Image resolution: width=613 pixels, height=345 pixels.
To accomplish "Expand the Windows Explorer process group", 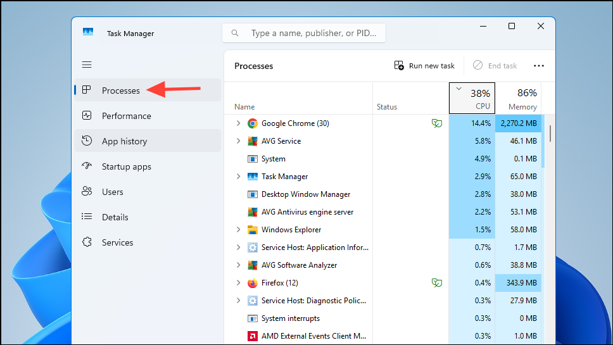I will pyautogui.click(x=238, y=229).
